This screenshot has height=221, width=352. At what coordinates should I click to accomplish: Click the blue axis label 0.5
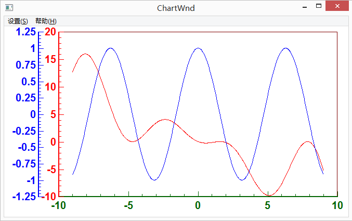(29, 82)
